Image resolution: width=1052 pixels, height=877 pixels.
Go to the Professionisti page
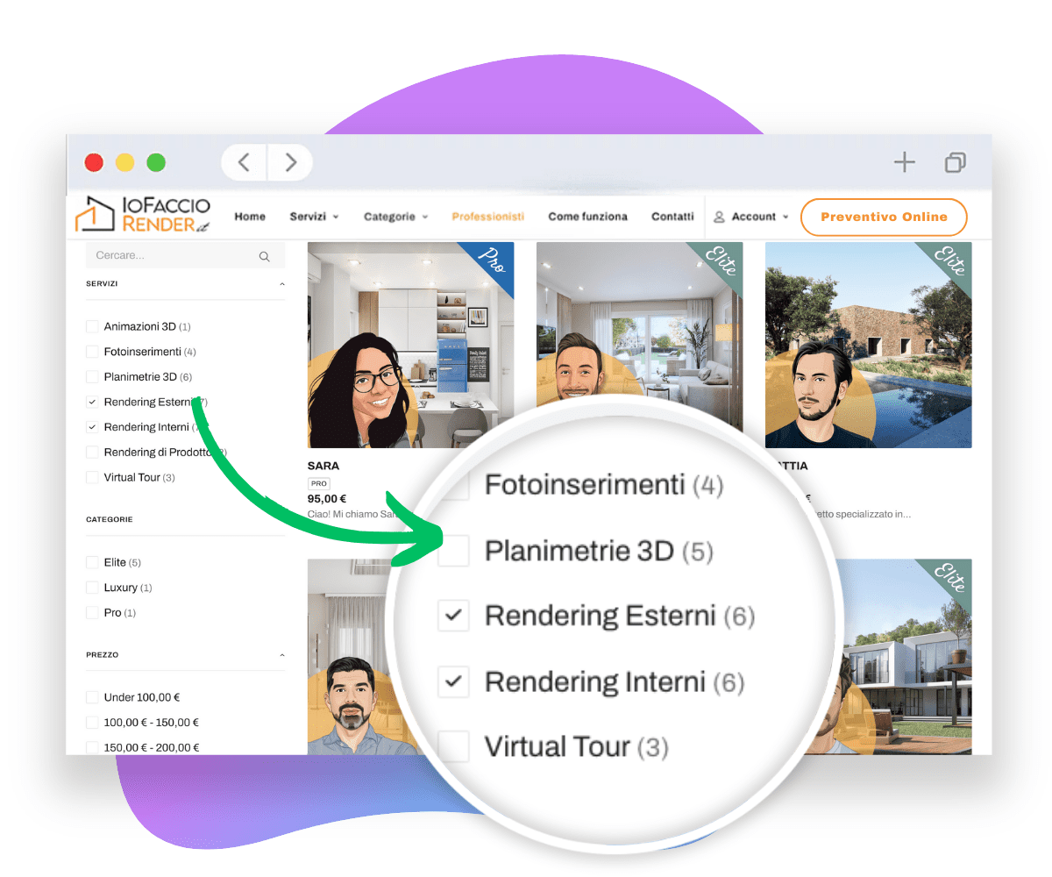pos(487,217)
